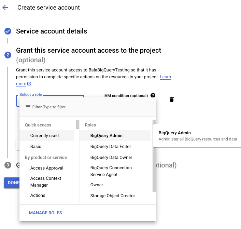The height and width of the screenshot is (229, 241).
Task: Choose BigQuery Data Owner role
Action: click(x=115, y=158)
